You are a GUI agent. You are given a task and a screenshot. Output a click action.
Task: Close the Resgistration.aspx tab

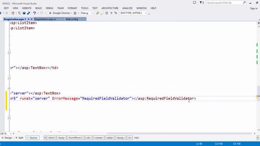[x=32, y=19]
